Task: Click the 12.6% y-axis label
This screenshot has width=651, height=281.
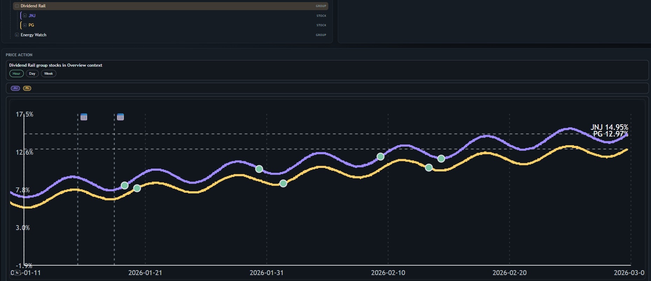Action: (24, 152)
